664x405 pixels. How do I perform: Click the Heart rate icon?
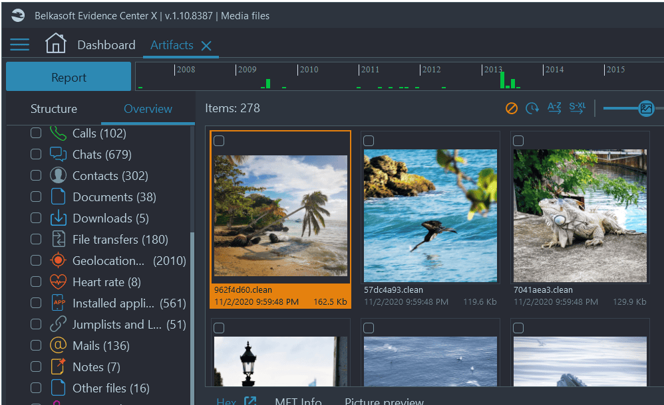pyautogui.click(x=58, y=282)
